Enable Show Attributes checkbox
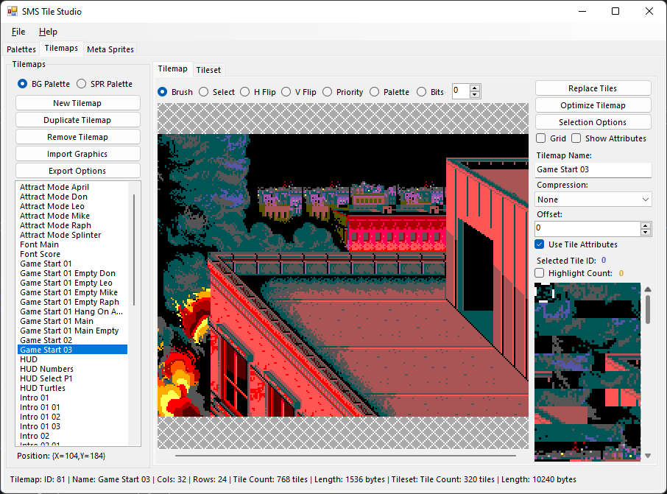The width and height of the screenshot is (667, 494). [576, 138]
